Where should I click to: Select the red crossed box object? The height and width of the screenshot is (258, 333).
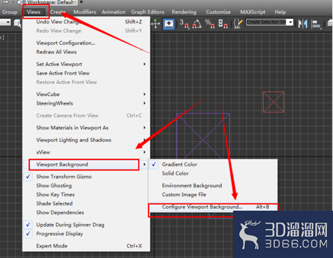pos(273,102)
